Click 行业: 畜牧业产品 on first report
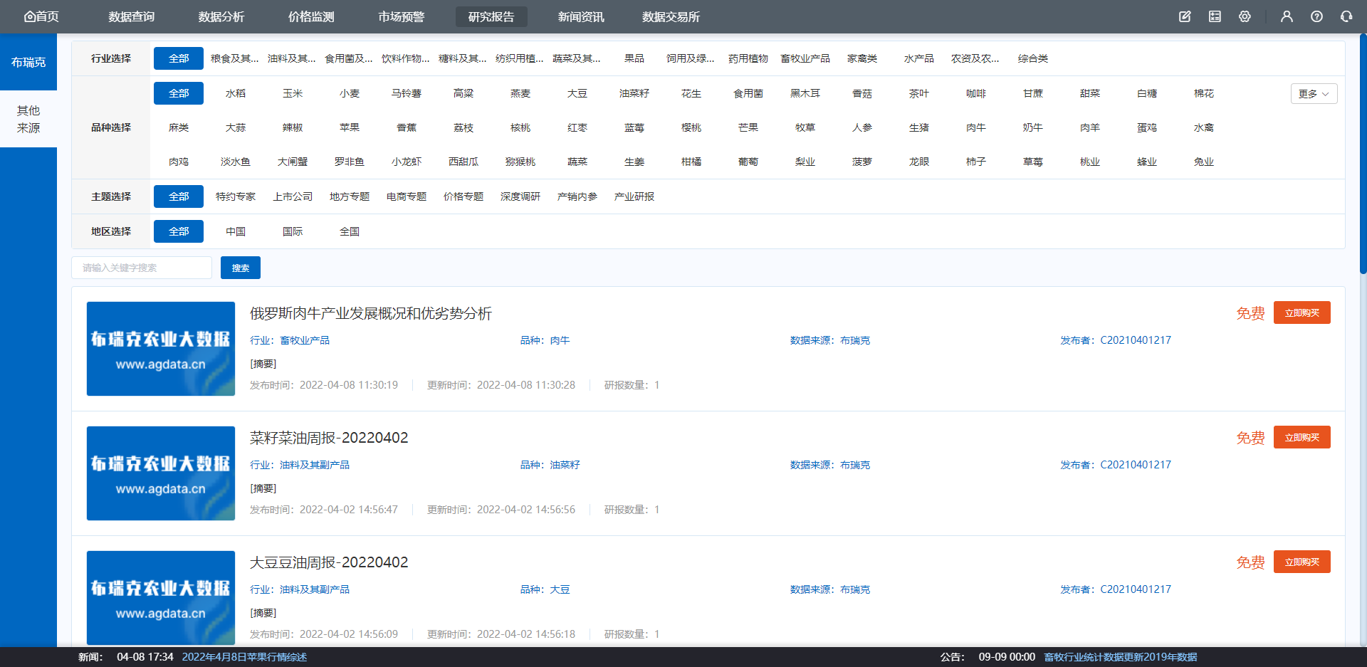Screen dimensions: 1367x667 (x=290, y=340)
